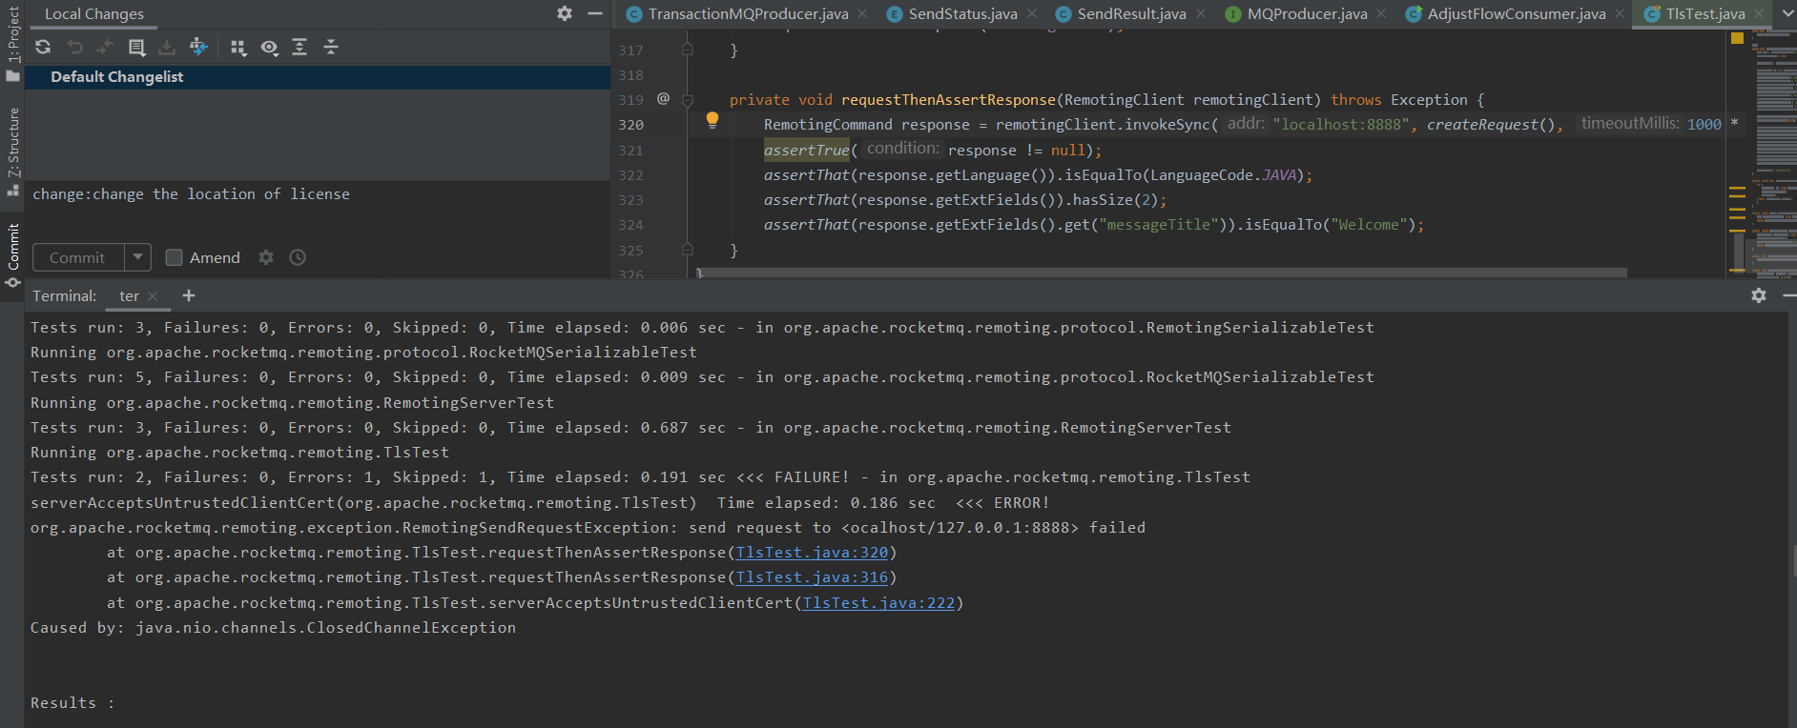Viewport: 1797px width, 728px height.
Task: Click the @ gutter icon on line 319
Action: point(663,98)
